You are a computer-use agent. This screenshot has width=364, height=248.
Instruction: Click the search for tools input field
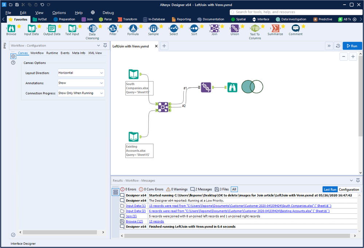coord(296,12)
